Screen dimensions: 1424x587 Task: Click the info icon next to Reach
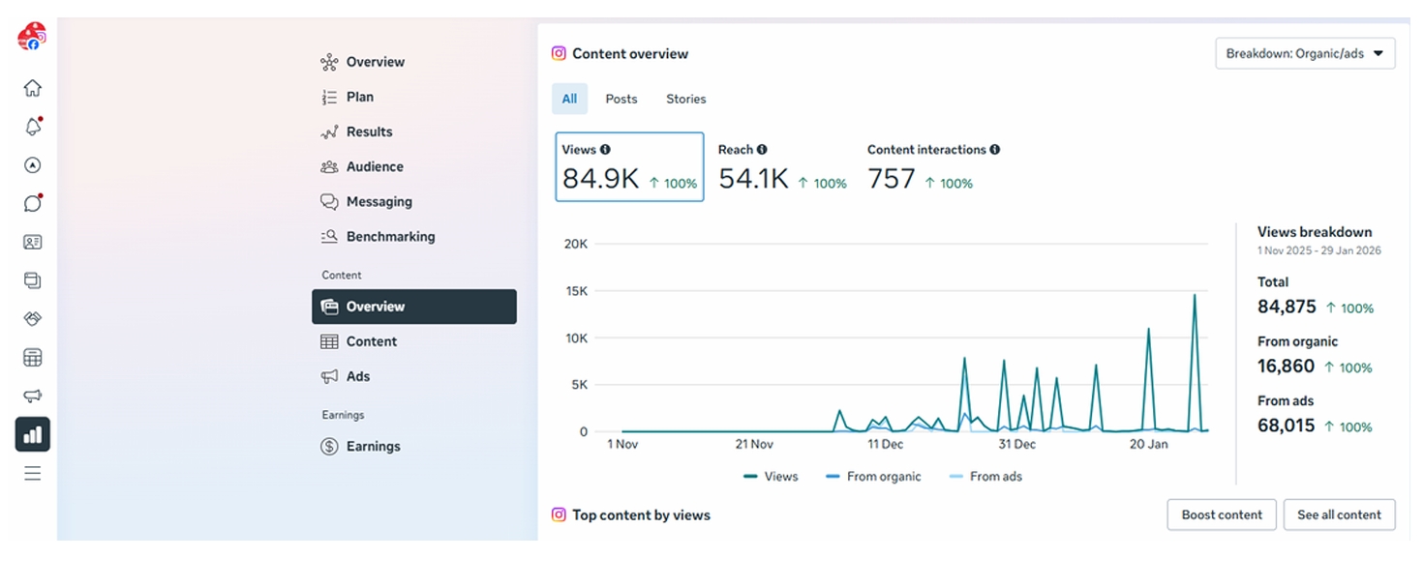[x=762, y=150]
